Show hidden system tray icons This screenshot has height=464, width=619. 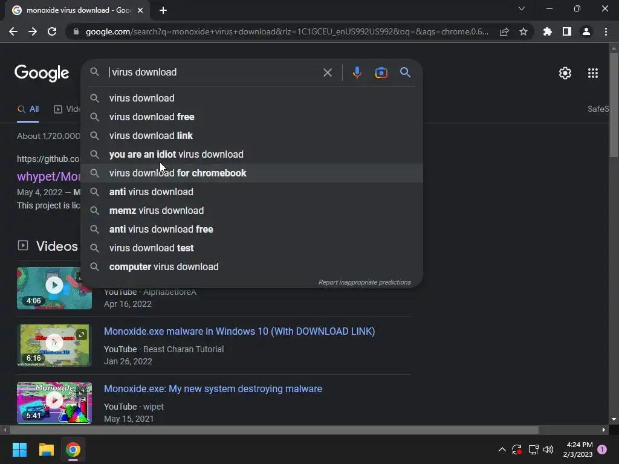click(x=502, y=449)
